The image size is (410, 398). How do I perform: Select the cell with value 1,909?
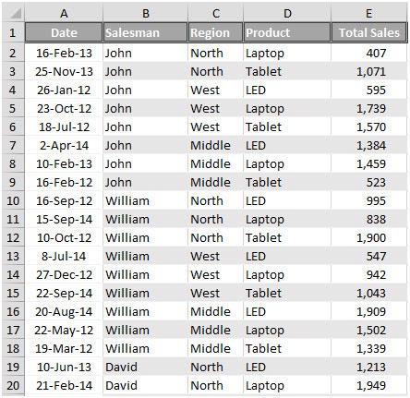(x=369, y=311)
